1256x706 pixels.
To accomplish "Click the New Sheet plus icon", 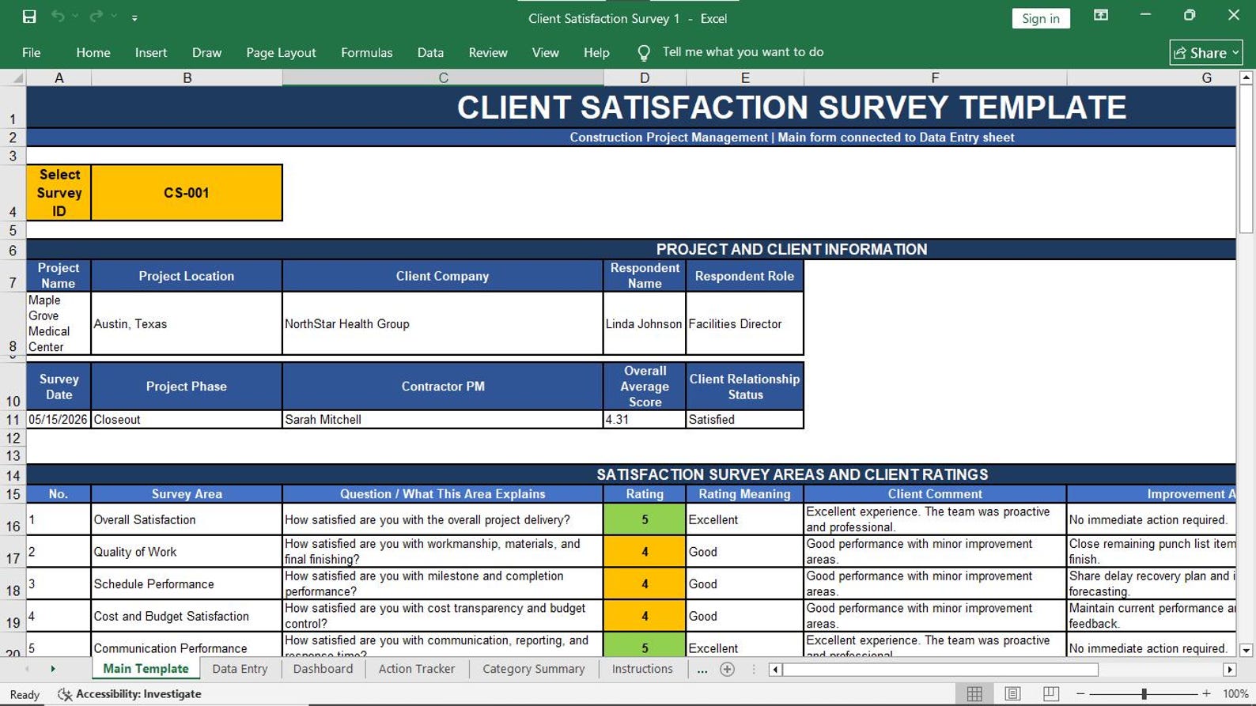I will tap(728, 669).
